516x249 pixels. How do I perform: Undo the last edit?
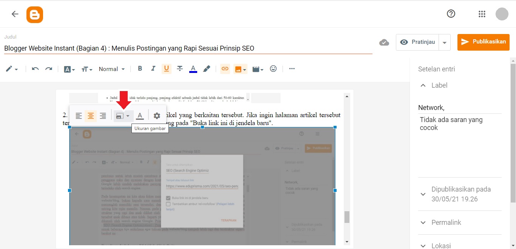coord(35,68)
